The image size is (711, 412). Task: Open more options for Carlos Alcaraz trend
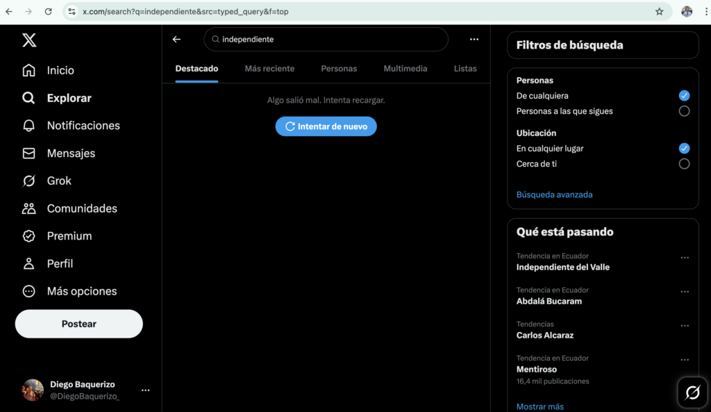click(x=685, y=326)
